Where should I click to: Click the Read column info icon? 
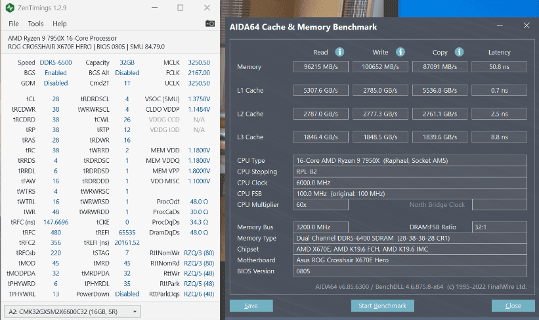339,52
